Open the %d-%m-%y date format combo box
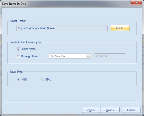144x116 pixels. (70, 56)
